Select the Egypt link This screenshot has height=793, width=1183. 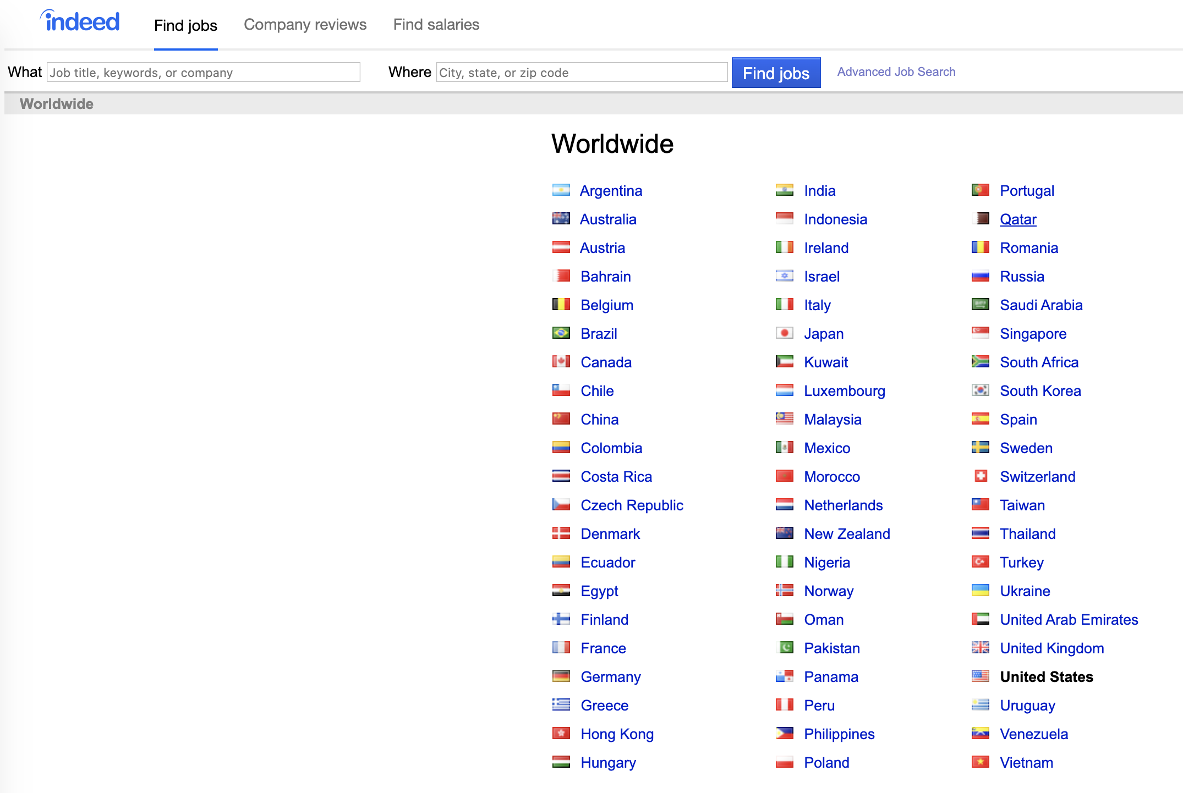pyautogui.click(x=599, y=591)
